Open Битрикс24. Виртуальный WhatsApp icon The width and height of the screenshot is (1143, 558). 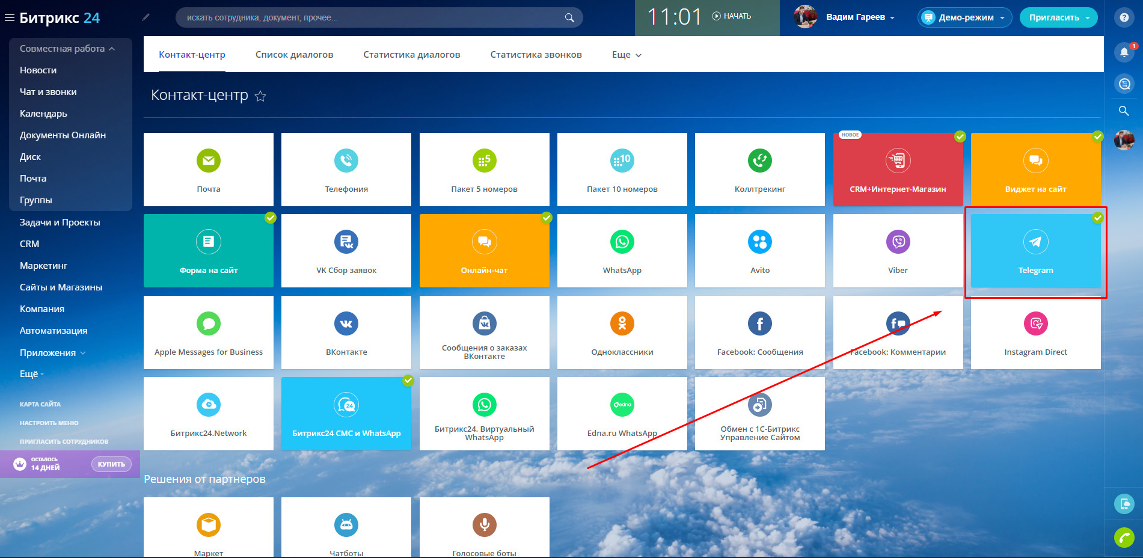[x=485, y=405]
